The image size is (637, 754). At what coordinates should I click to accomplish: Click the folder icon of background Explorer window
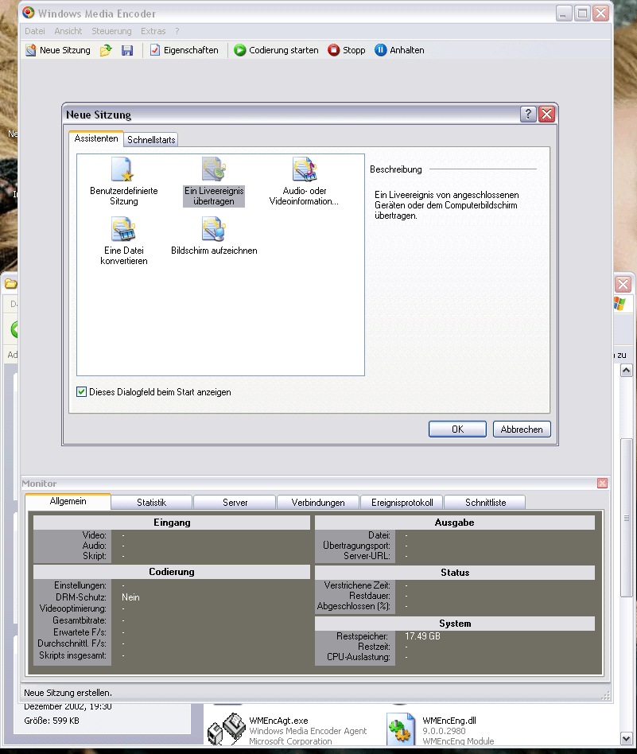click(x=10, y=284)
